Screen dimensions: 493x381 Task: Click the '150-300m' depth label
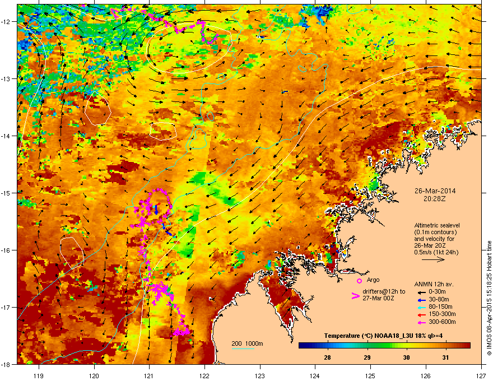click(x=442, y=314)
